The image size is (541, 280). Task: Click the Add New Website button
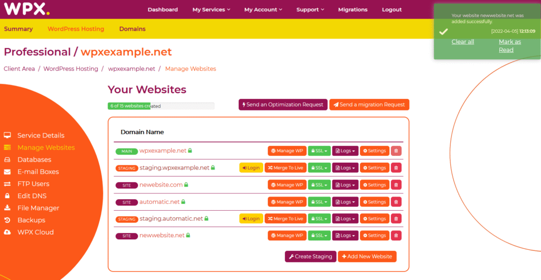[x=367, y=257]
